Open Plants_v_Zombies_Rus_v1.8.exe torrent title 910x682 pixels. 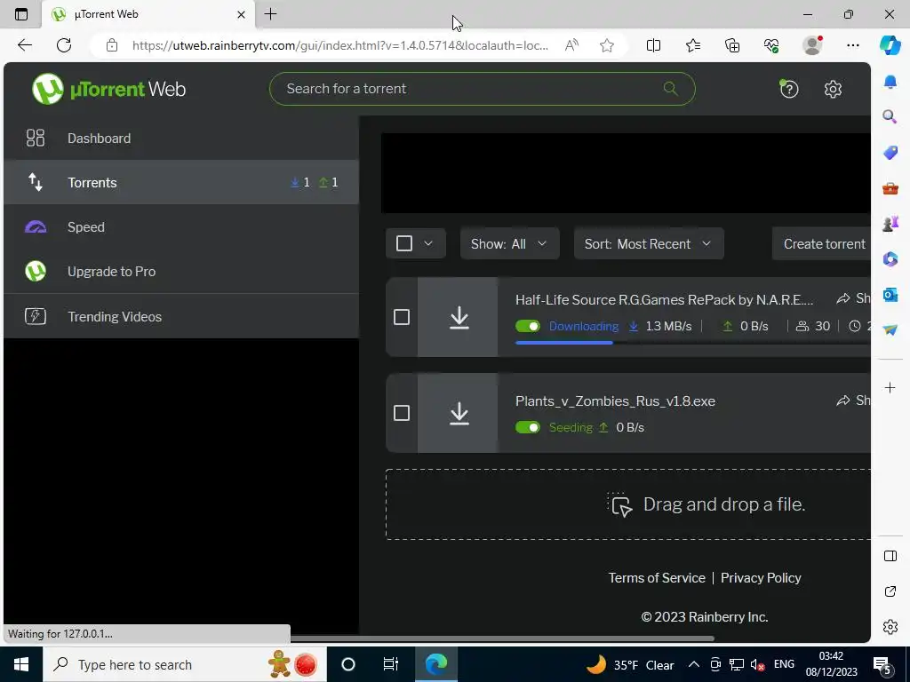pyautogui.click(x=615, y=400)
